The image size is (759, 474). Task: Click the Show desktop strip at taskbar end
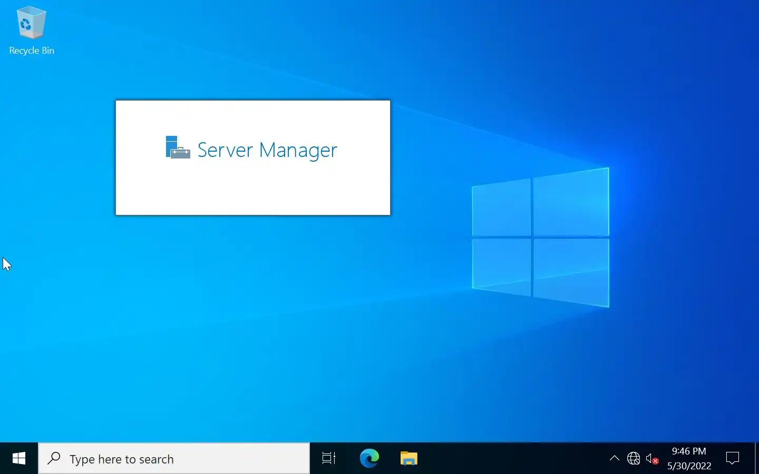click(x=756, y=459)
